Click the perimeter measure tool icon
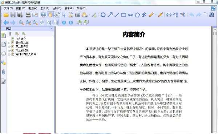Screen dimensions: 218x134 [x=175, y=15]
